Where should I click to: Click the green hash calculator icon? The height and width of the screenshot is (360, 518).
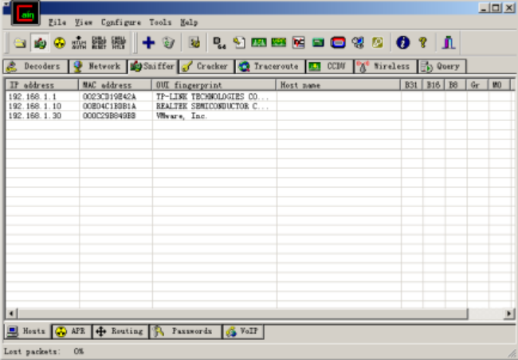point(318,42)
